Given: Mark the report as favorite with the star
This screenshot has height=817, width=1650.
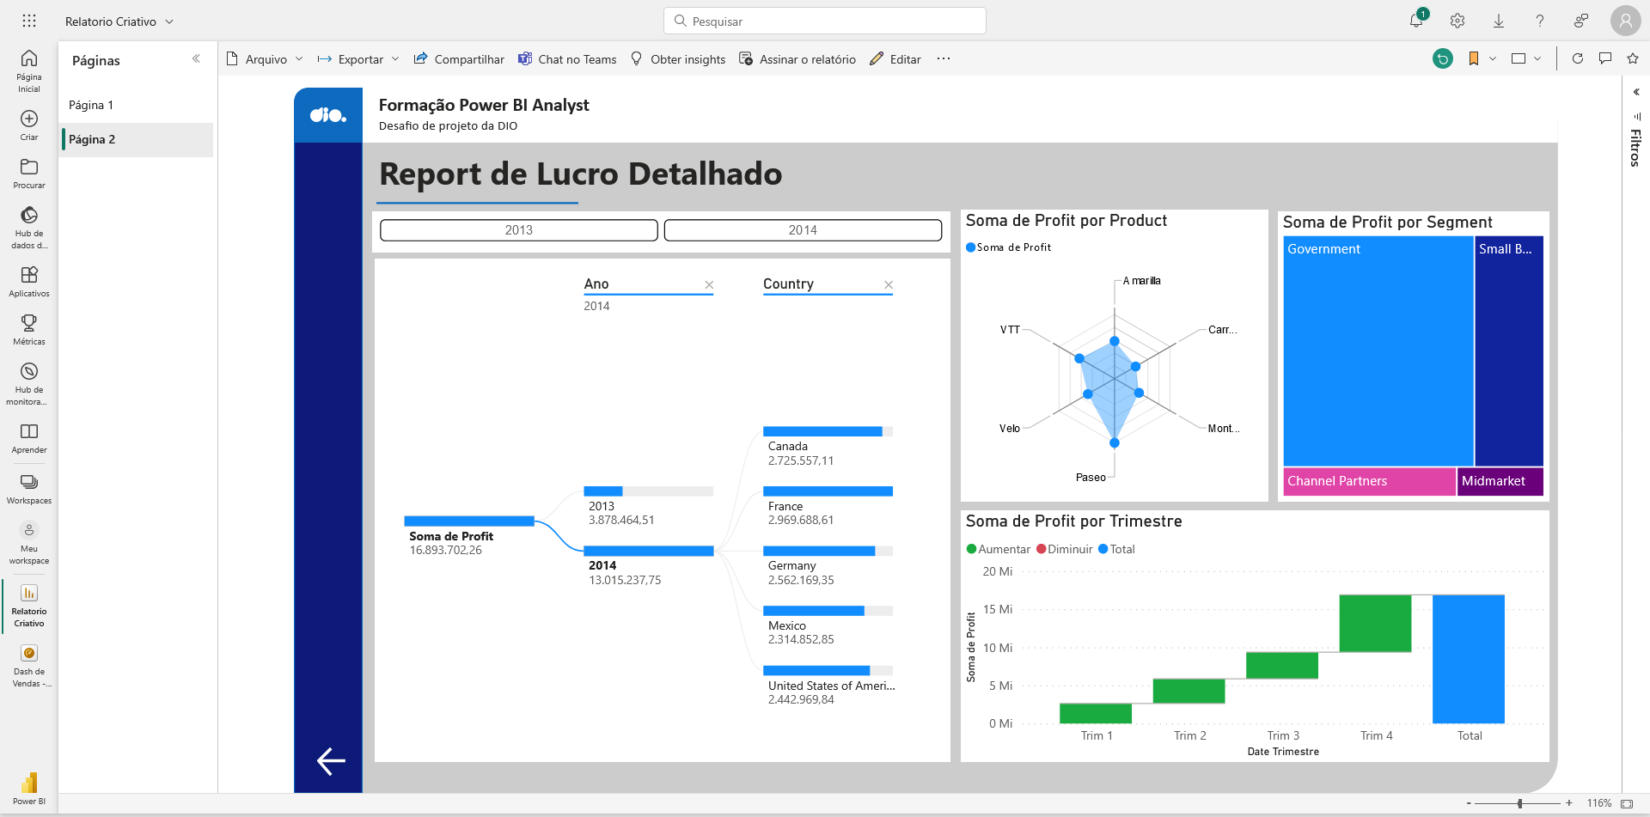Looking at the screenshot, I should tap(1632, 58).
